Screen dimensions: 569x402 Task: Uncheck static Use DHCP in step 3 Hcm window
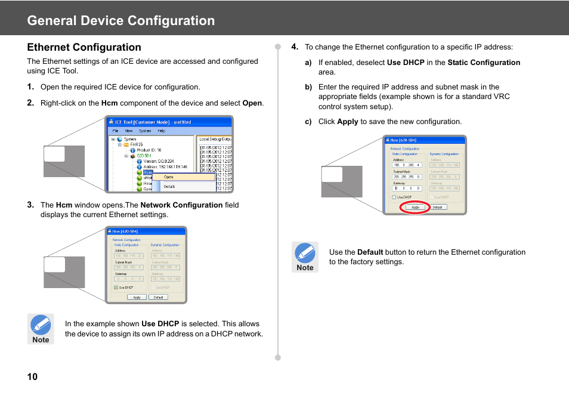coord(116,287)
